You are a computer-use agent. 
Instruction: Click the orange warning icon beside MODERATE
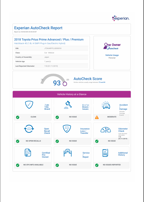[x=97, y=117]
